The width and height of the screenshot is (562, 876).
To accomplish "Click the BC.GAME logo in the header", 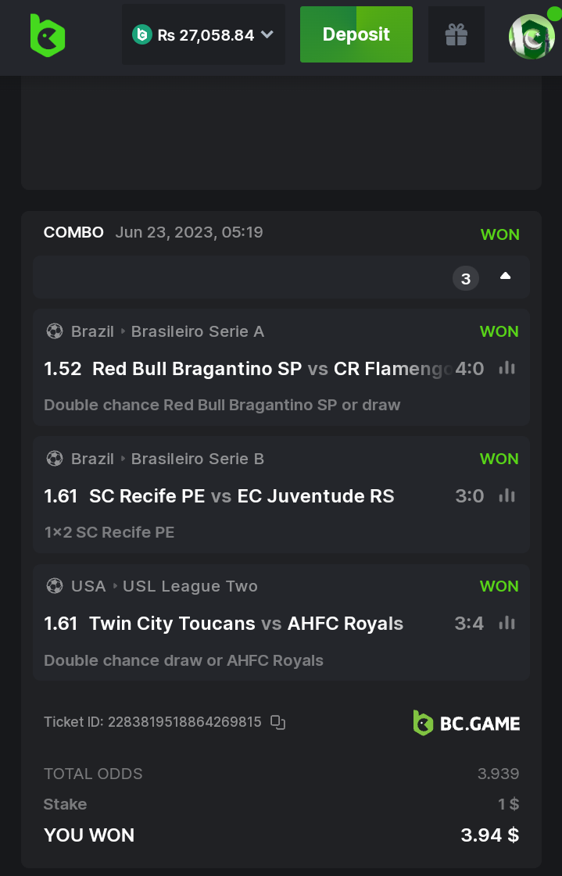I will point(47,35).
